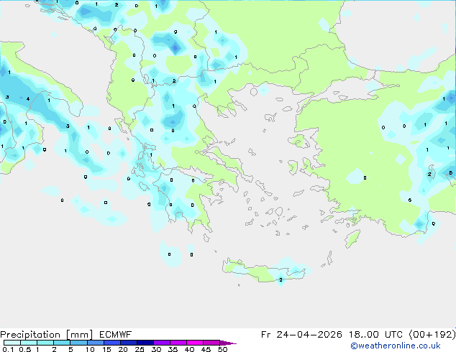This screenshot has height=352, width=456.
Task: Click the '[mm]' unit label
Action: 80,335
